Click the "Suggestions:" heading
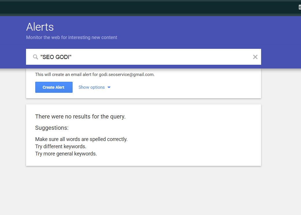This screenshot has width=301, height=215. [x=52, y=128]
